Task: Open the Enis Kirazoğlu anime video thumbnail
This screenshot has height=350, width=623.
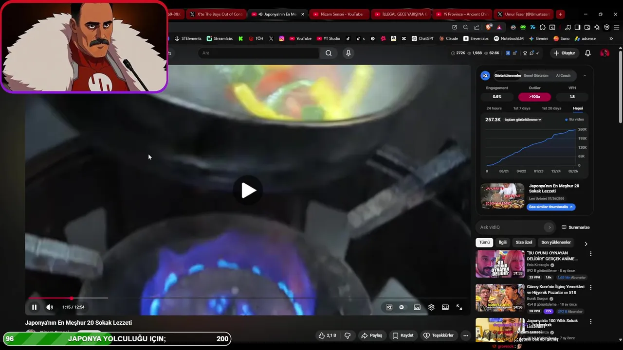Action: coord(500,264)
